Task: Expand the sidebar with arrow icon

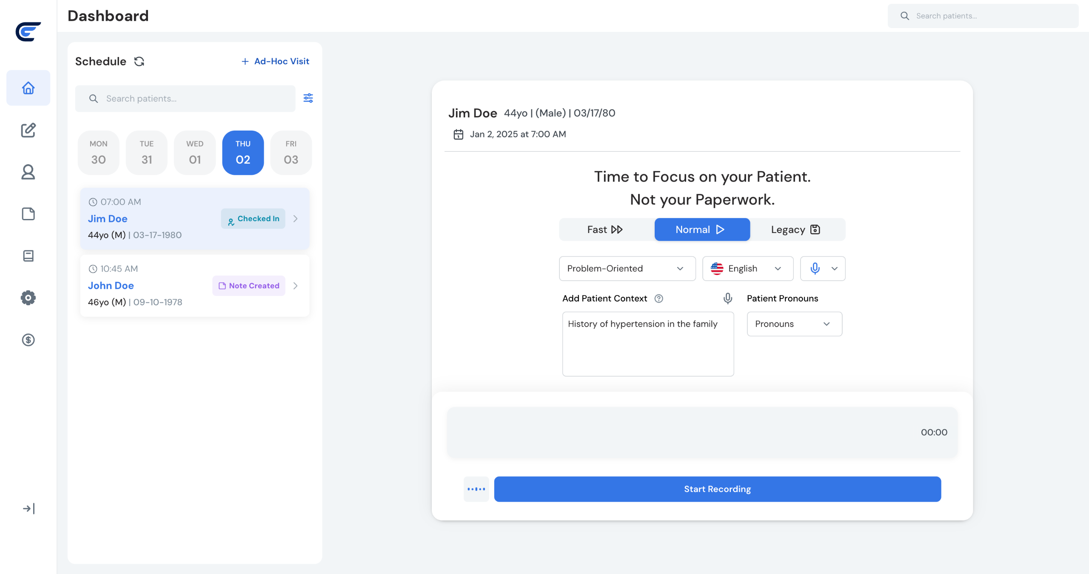Action: tap(28, 509)
